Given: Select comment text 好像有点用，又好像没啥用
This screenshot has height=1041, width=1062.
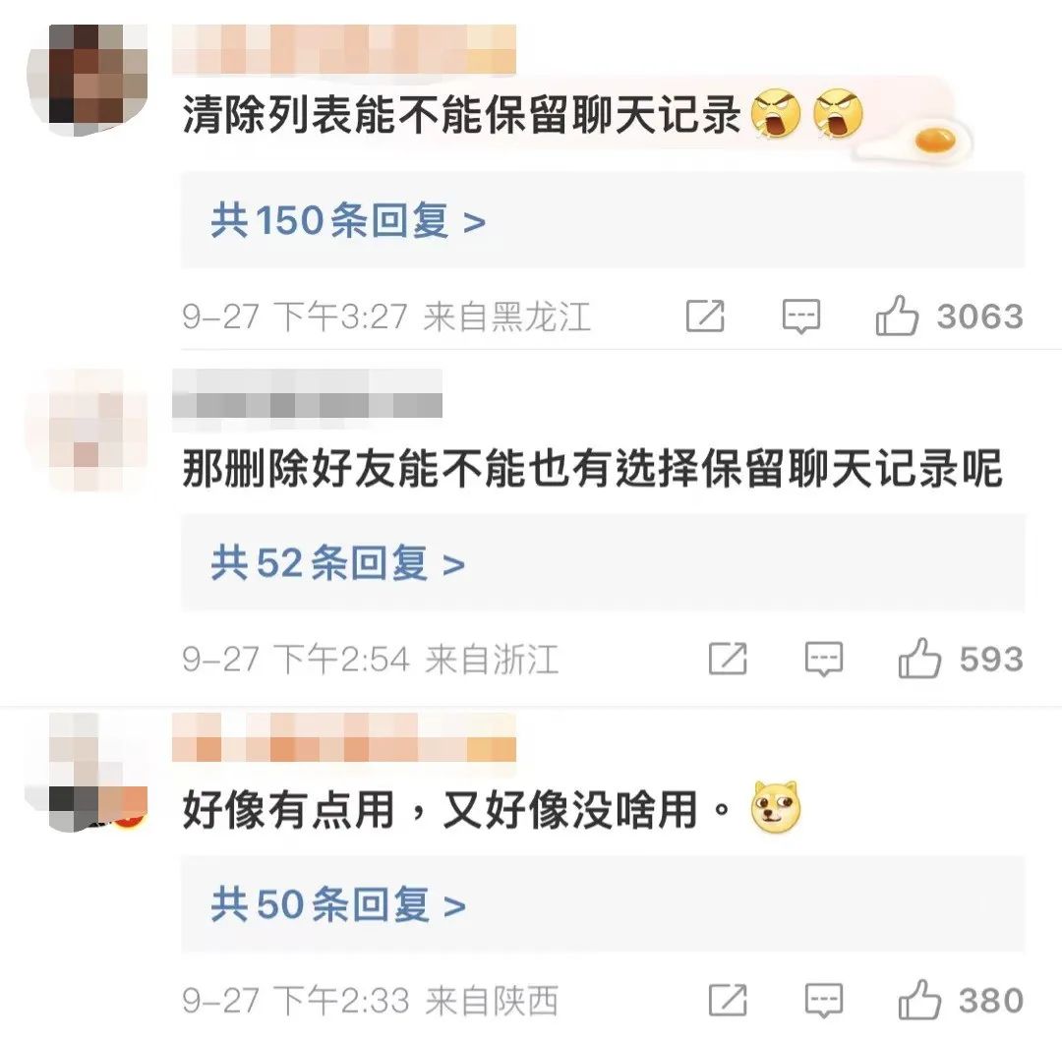Looking at the screenshot, I should [x=441, y=809].
